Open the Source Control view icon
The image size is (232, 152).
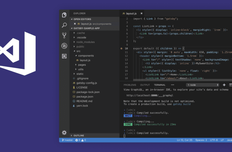64,35
